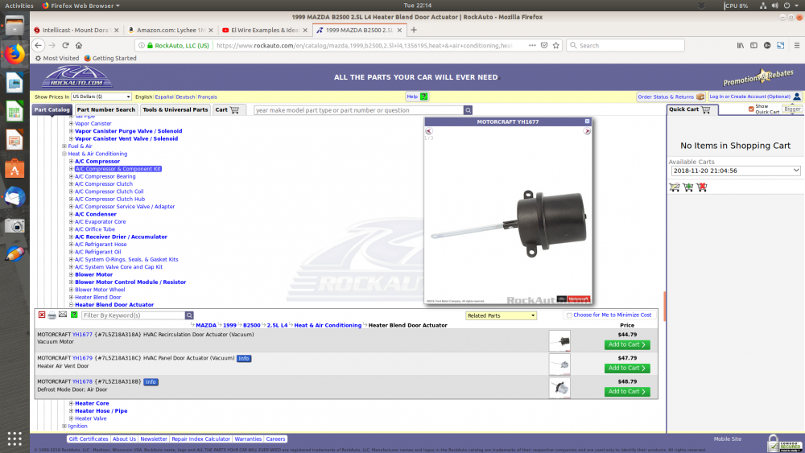This screenshot has height=453, width=805.
Task: Check Choose for Me to Minimize Cost
Action: pyautogui.click(x=569, y=315)
